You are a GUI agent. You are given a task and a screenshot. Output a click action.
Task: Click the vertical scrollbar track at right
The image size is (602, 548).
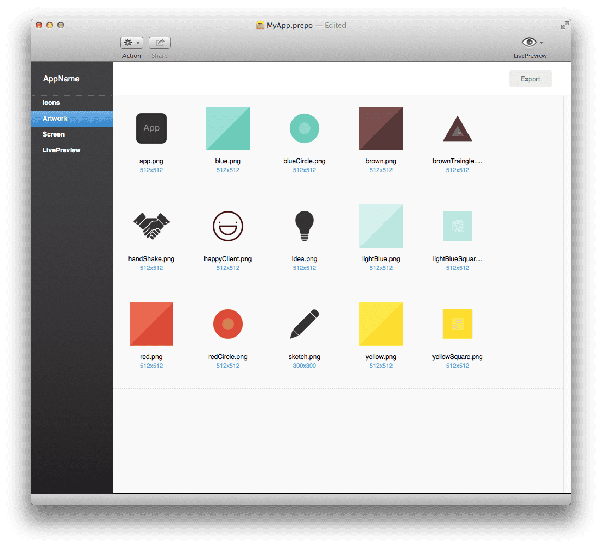click(566, 294)
